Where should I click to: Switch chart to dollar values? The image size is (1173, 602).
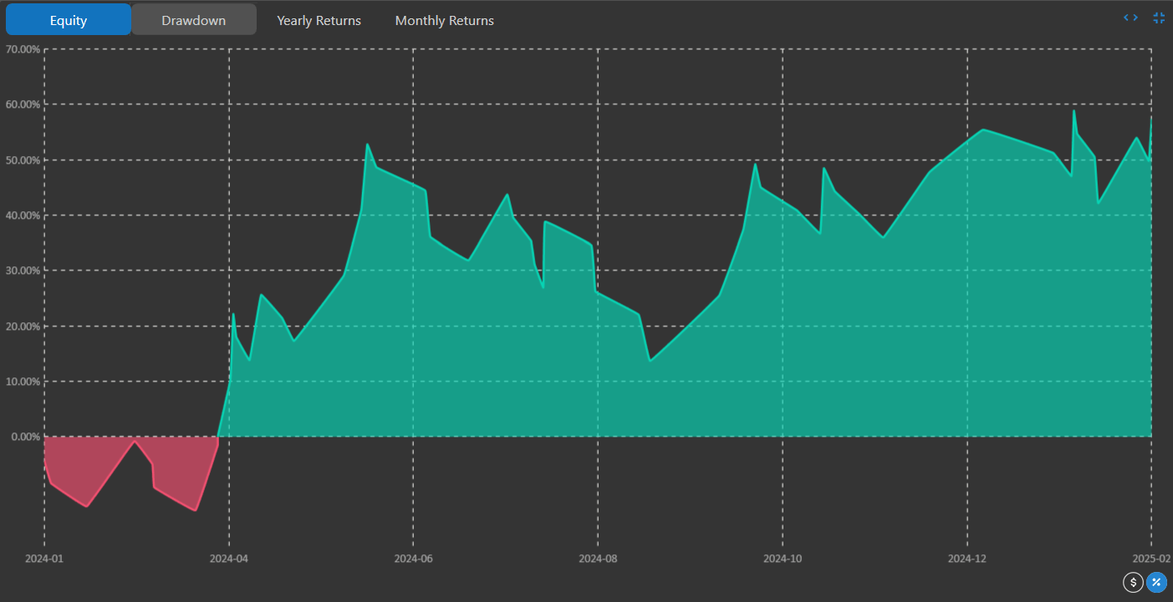tap(1133, 582)
